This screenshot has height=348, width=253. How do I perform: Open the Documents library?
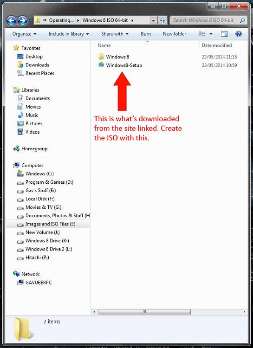click(x=34, y=98)
